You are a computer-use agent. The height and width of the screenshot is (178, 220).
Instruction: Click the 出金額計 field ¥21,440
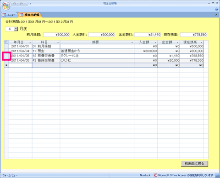click(148, 35)
